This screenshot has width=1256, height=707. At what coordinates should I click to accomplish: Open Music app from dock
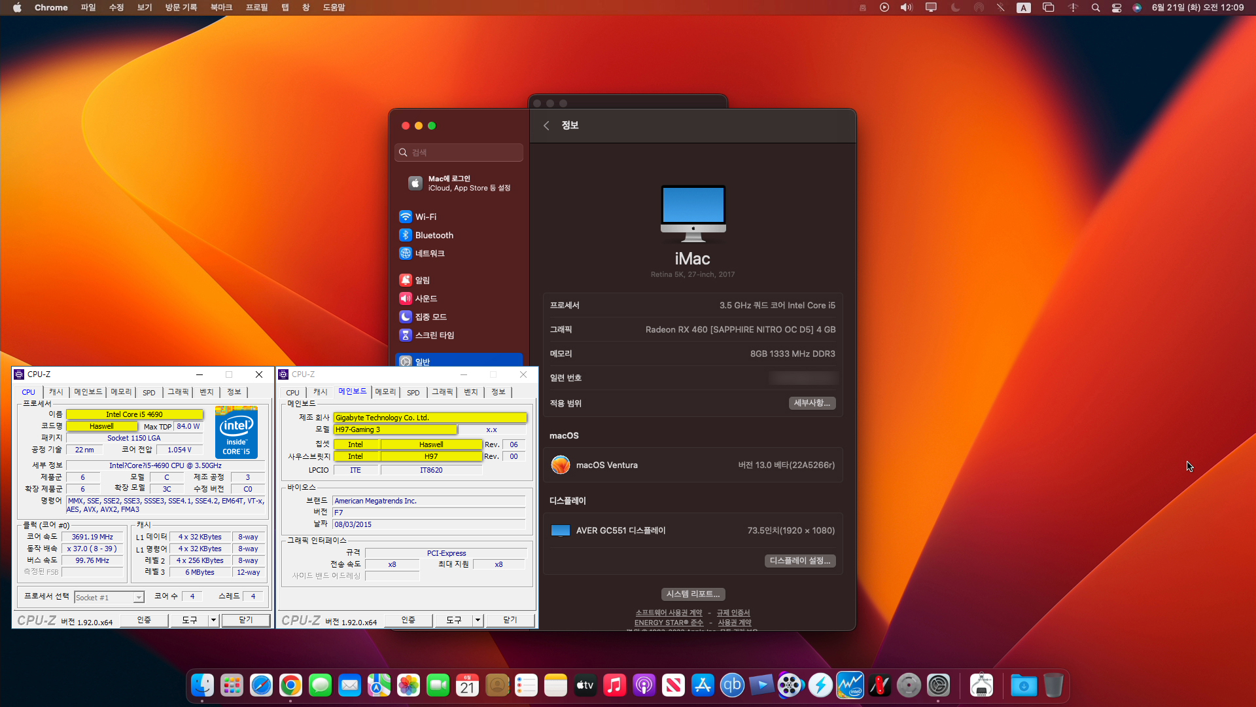(x=614, y=685)
